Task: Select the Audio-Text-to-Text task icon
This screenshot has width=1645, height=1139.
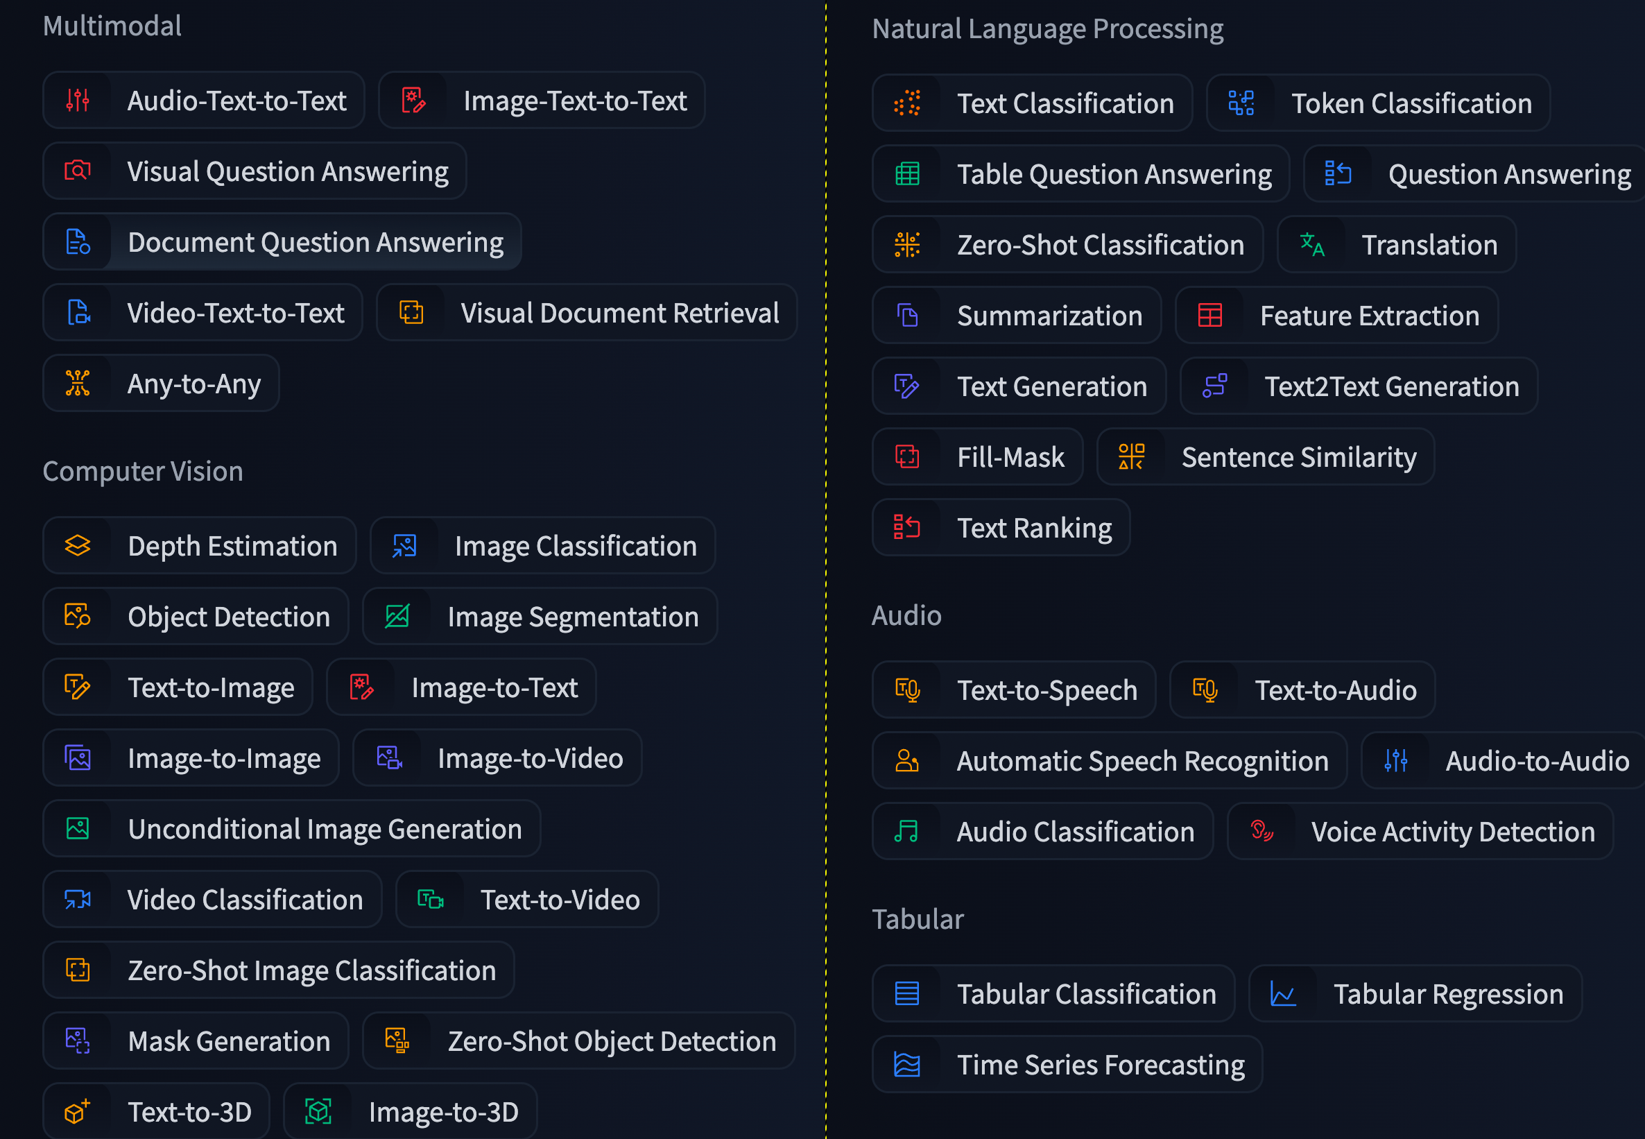Action: click(78, 100)
